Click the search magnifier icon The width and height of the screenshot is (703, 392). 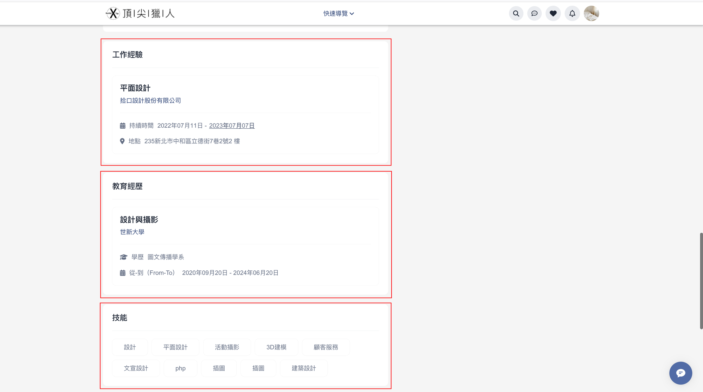[516, 13]
